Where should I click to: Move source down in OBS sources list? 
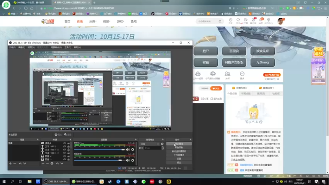(x=62, y=163)
